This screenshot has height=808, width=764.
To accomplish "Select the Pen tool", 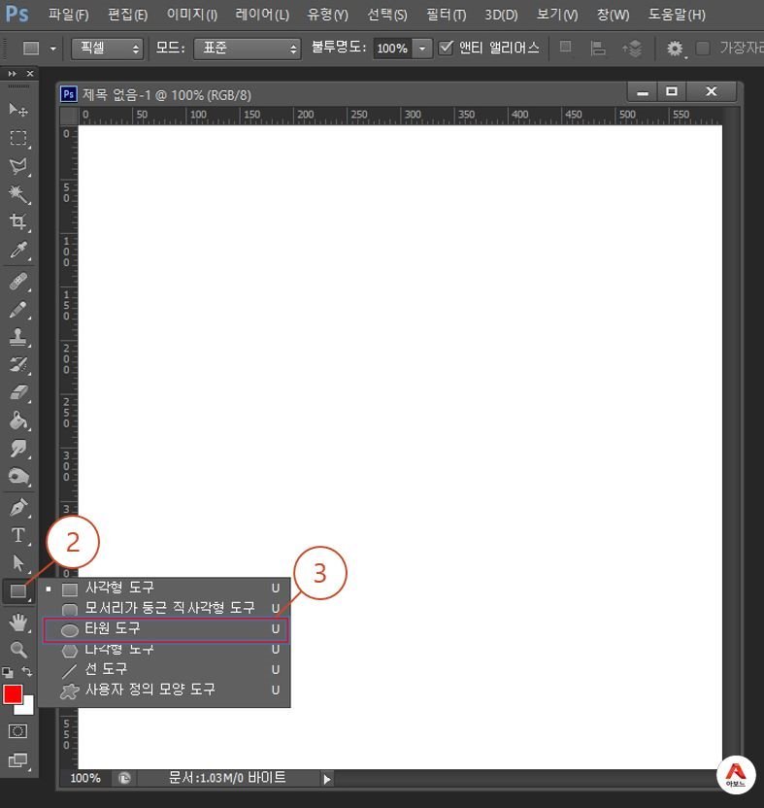I will [x=18, y=508].
